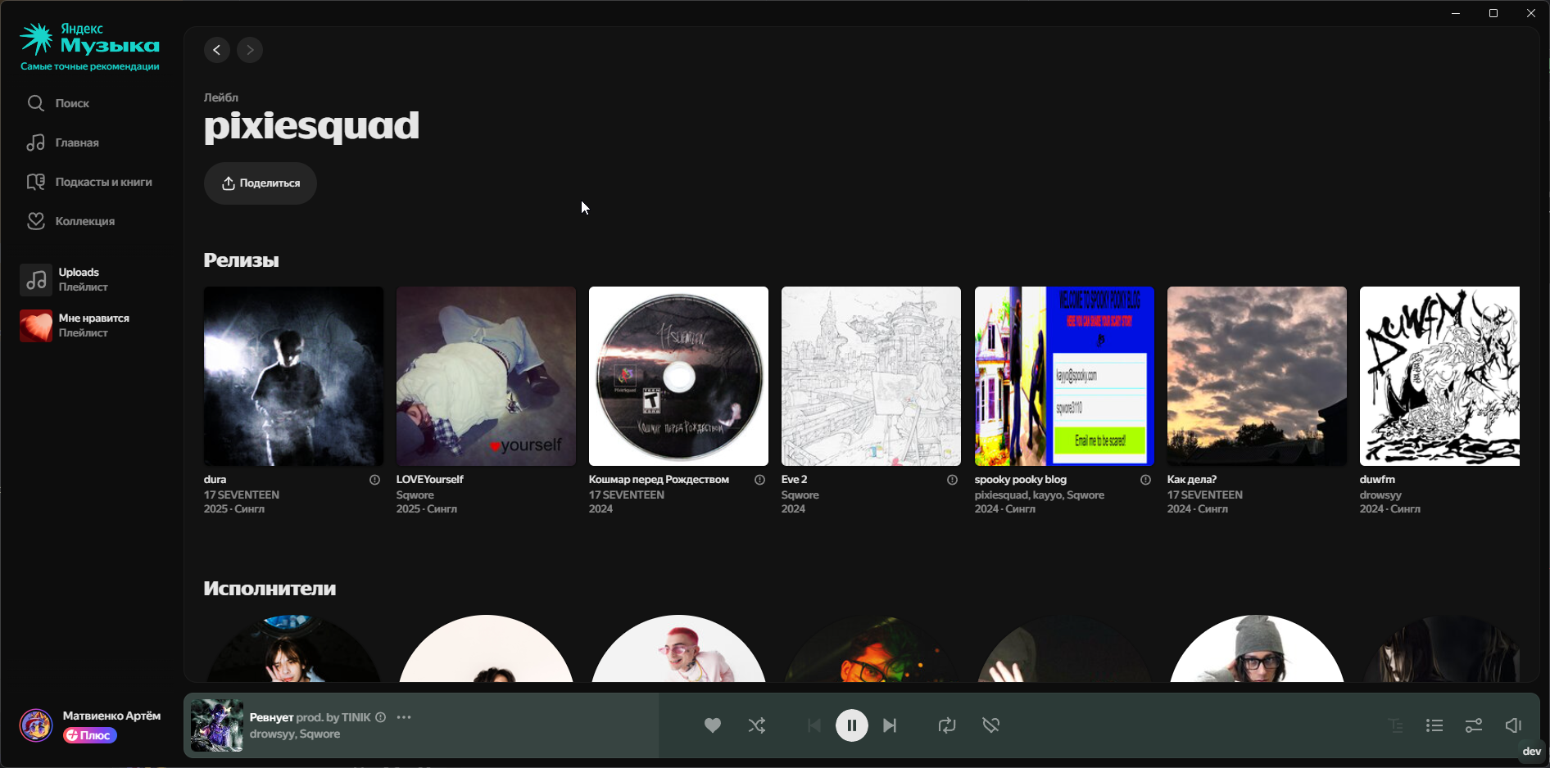Open the playback settings sliders icon
The height and width of the screenshot is (768, 1550).
pyautogui.click(x=1474, y=725)
